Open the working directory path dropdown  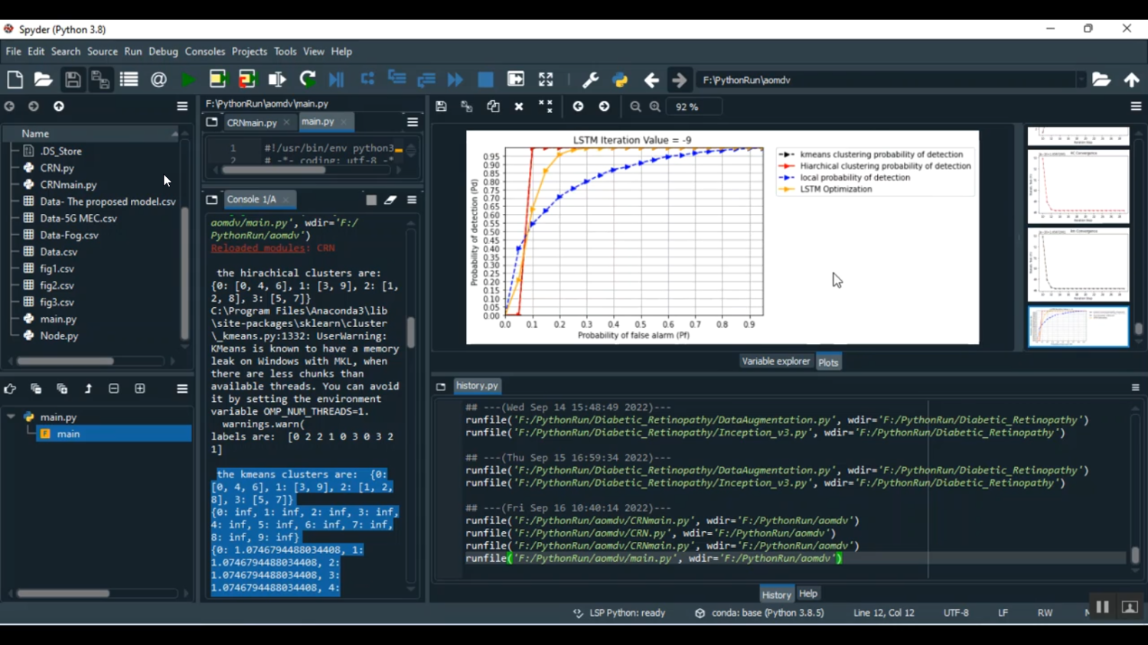click(x=1081, y=79)
